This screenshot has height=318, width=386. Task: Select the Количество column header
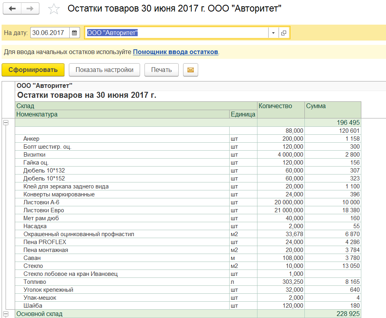281,110
